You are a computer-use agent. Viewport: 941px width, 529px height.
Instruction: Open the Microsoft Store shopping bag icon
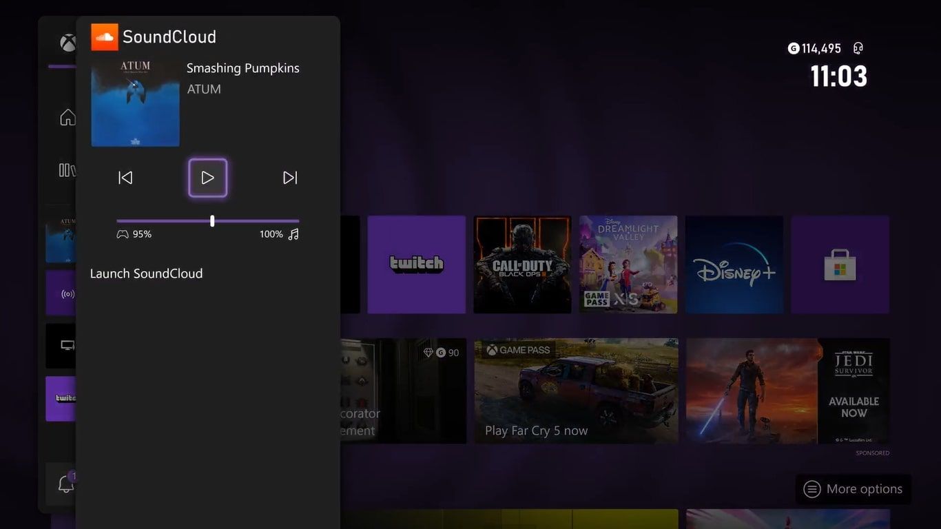coord(840,264)
